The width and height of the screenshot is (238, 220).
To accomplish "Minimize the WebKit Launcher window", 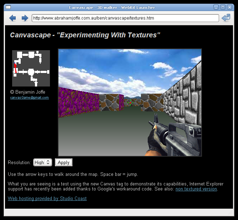I will pyautogui.click(x=216, y=7).
